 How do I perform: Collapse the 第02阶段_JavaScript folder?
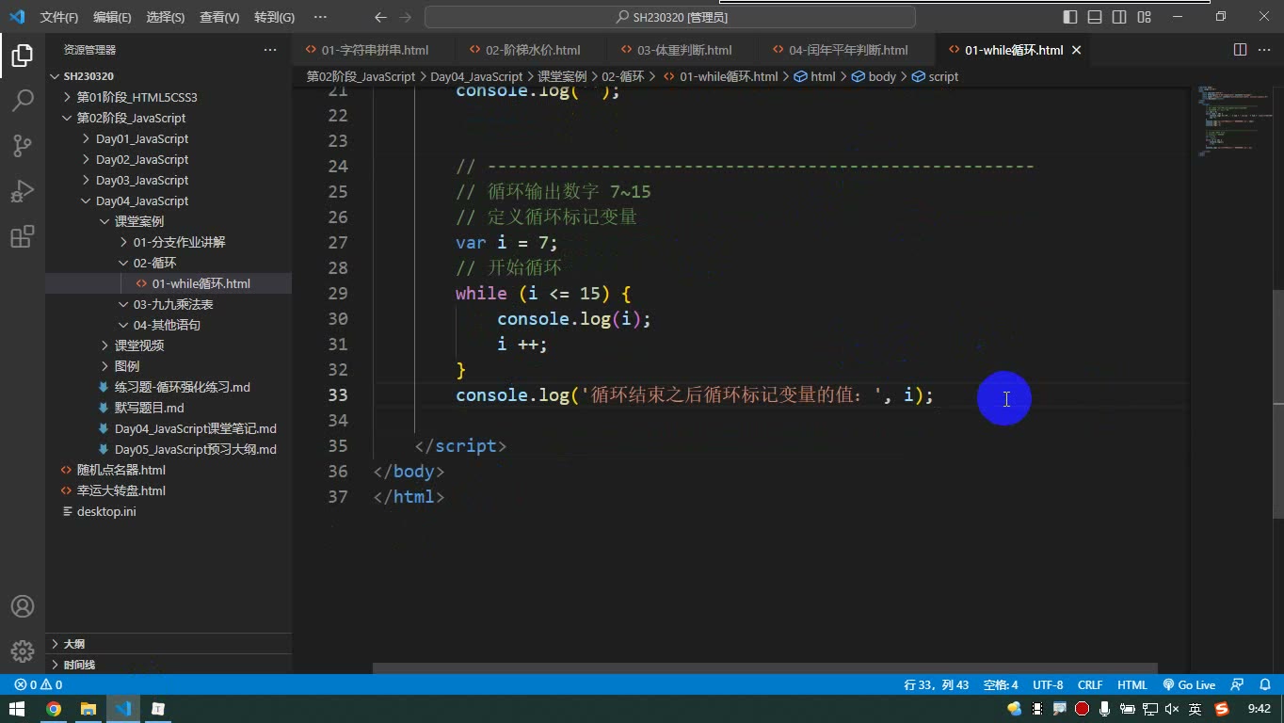click(169, 118)
